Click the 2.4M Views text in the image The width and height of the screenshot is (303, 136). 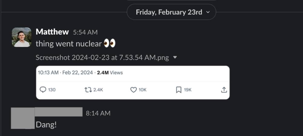(110, 73)
